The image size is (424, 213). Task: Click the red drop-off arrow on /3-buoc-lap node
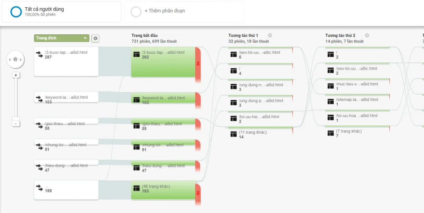click(x=198, y=64)
